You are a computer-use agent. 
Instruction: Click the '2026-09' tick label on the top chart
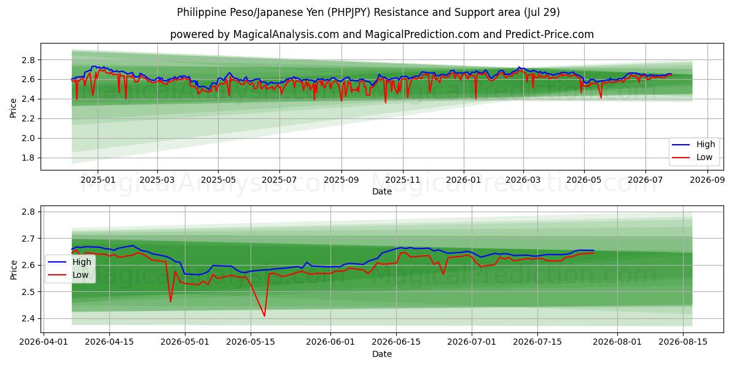(x=708, y=180)
